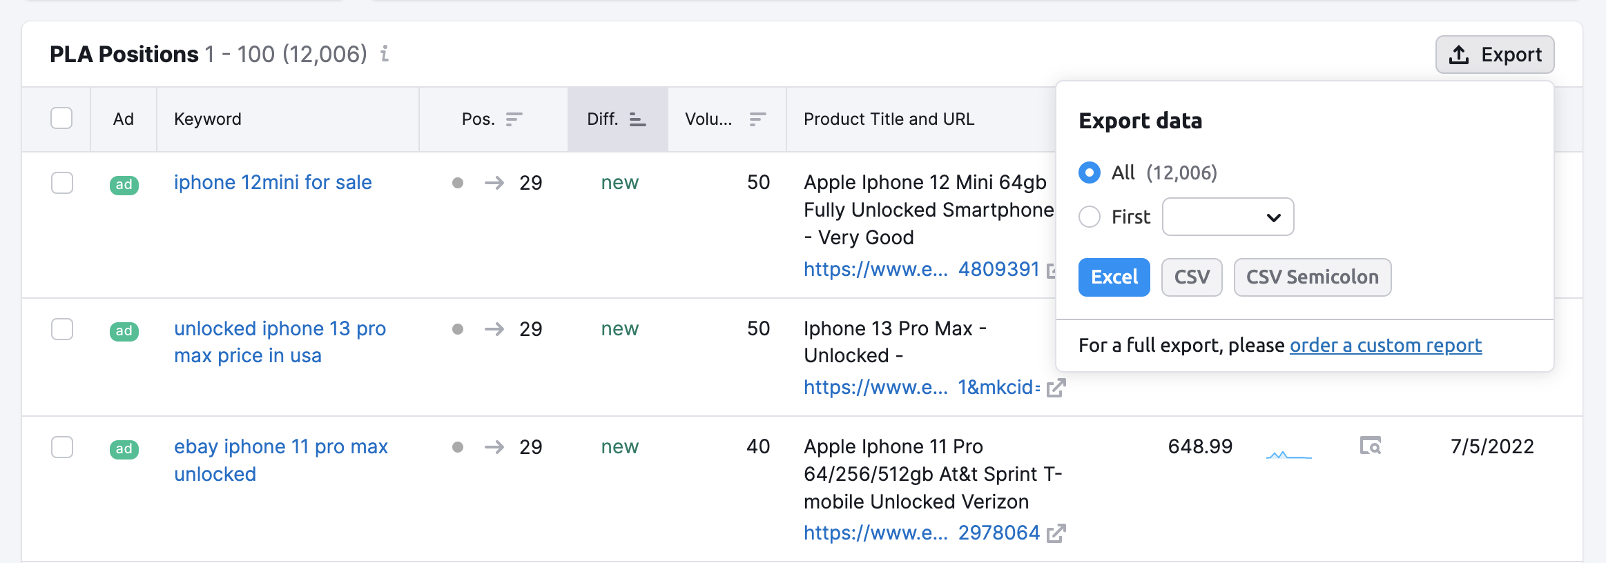The width and height of the screenshot is (1606, 563).
Task: Click the Export button
Action: pos(1495,55)
